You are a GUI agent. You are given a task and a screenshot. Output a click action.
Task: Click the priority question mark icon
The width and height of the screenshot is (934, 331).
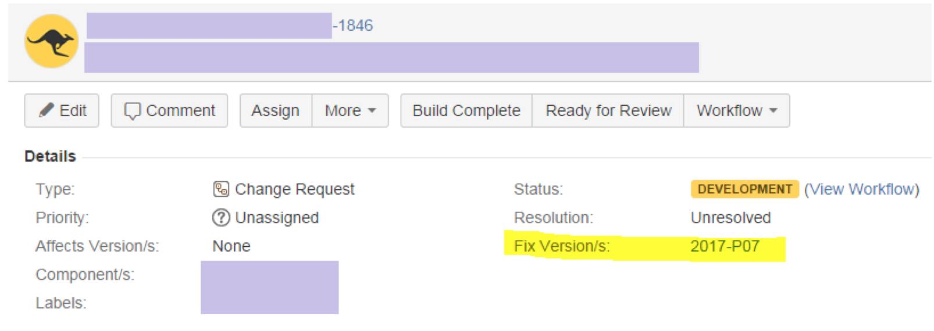[x=221, y=218]
